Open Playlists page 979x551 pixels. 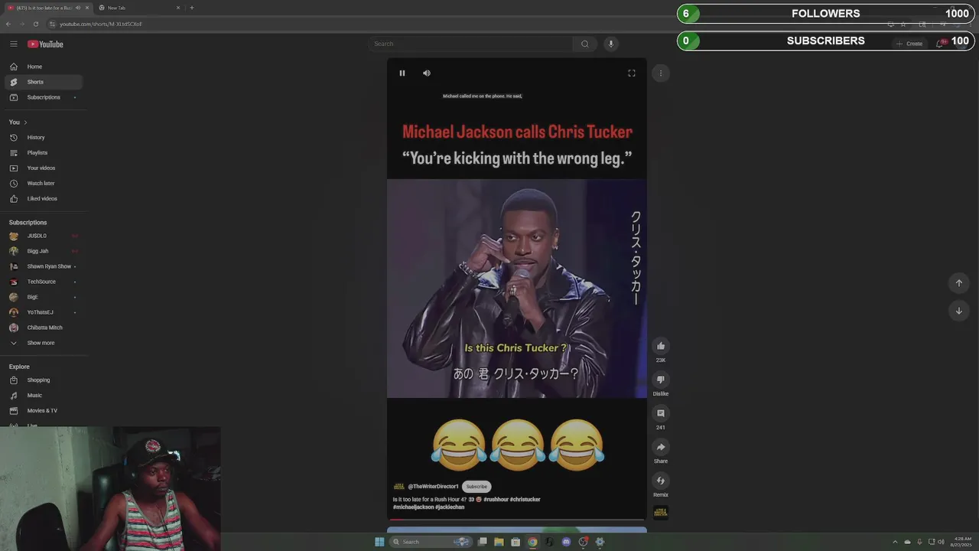coord(44,153)
